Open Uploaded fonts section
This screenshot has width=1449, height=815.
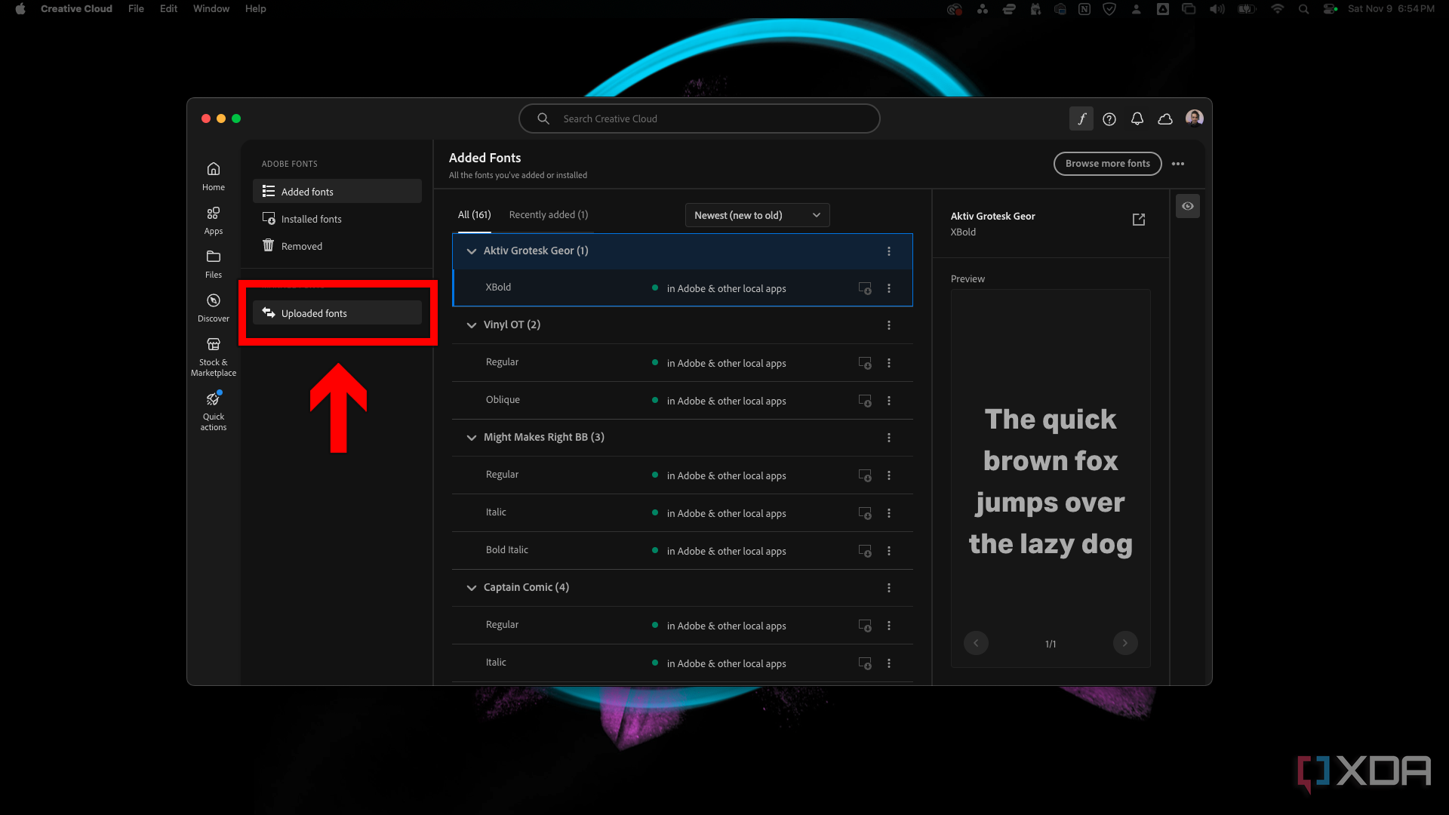(337, 313)
